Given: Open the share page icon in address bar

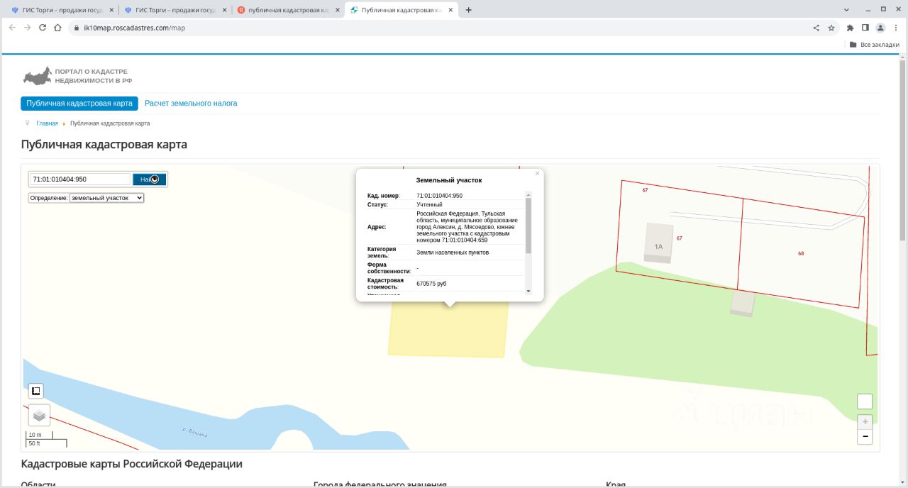Looking at the screenshot, I should 816,28.
